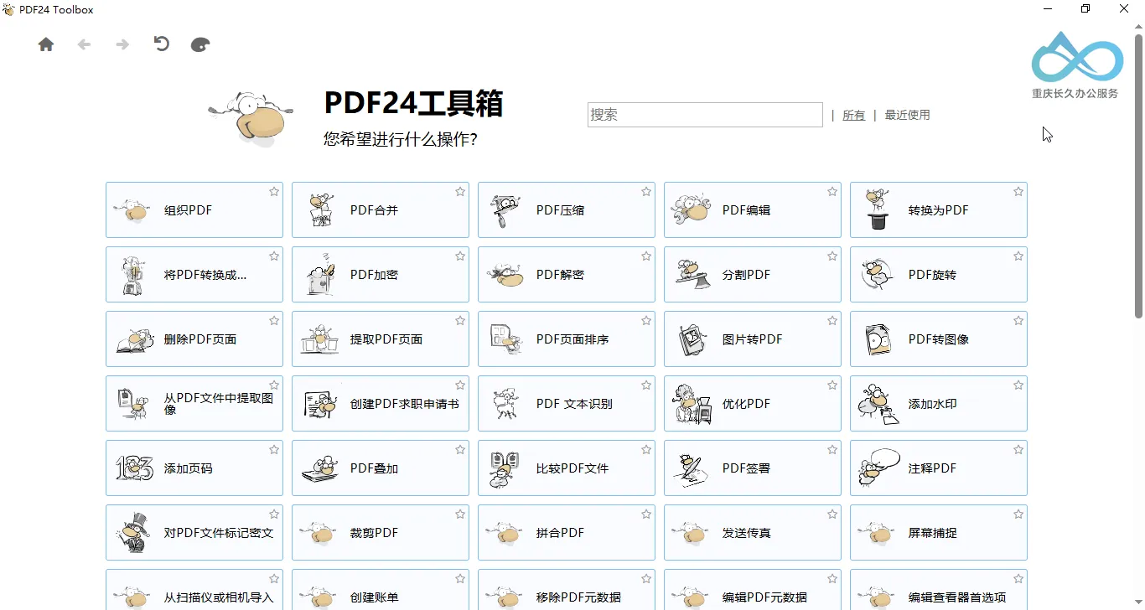Open the 编辑PDF元数据 card
1145x610 pixels.
point(753,590)
